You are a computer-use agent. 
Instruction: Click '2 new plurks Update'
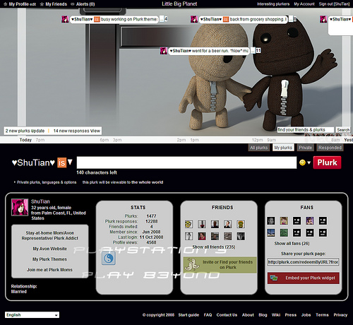tap(25, 131)
